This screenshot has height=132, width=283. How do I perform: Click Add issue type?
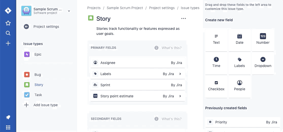point(45,105)
